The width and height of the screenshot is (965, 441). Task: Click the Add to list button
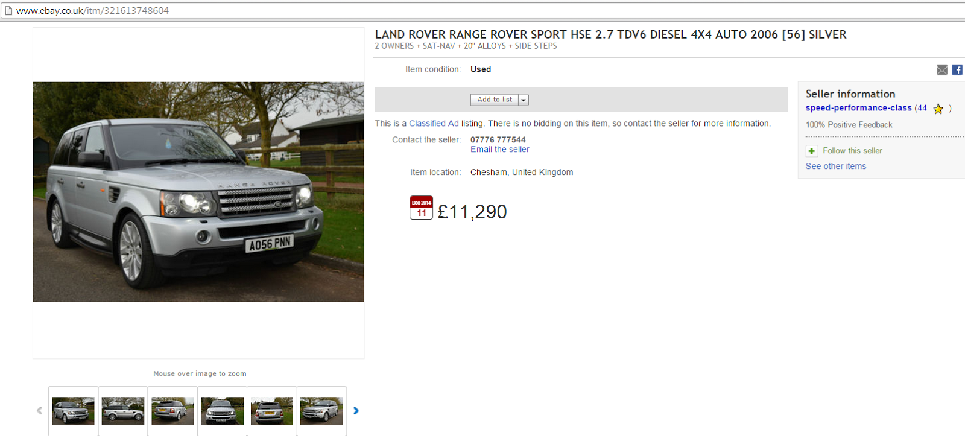(495, 100)
